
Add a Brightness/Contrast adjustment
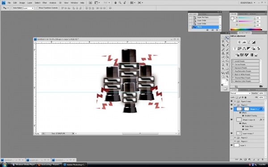pyautogui.click(x=239, y=42)
